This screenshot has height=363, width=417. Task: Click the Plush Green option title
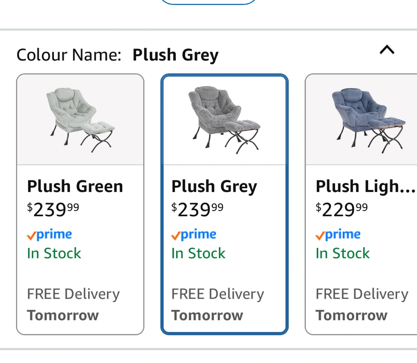[x=75, y=186]
